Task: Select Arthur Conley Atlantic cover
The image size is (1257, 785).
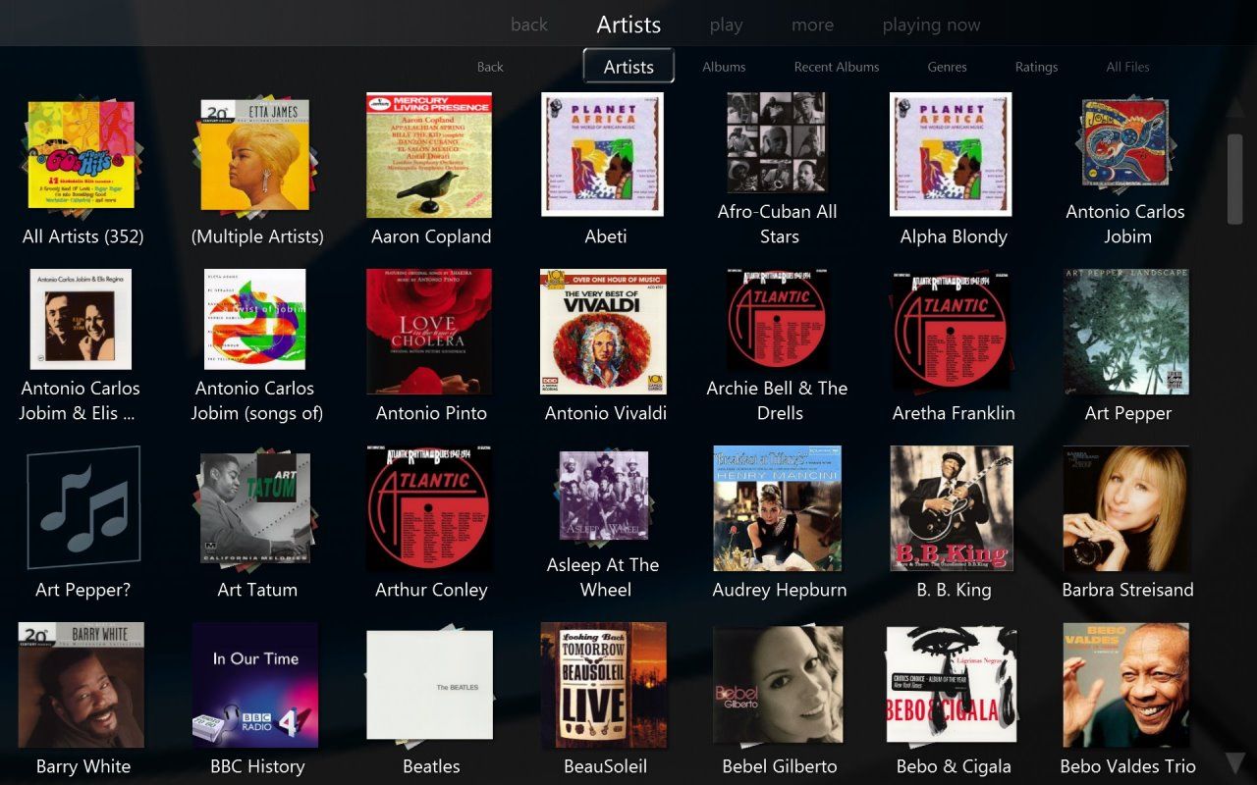Action: coord(428,508)
